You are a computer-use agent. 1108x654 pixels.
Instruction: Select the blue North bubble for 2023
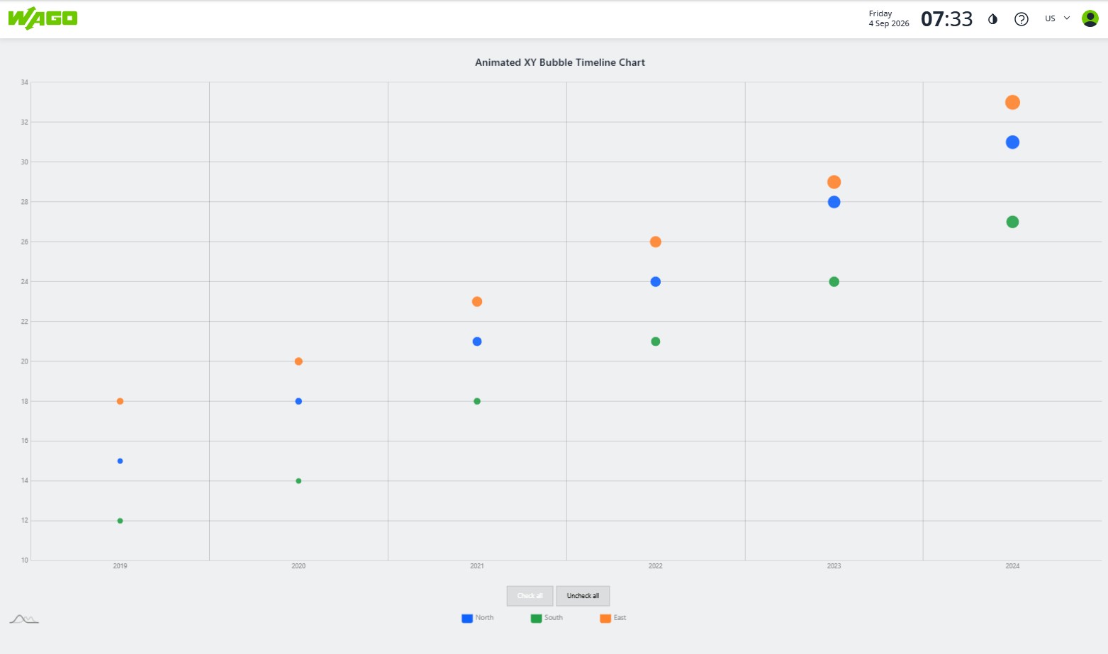pyautogui.click(x=834, y=202)
